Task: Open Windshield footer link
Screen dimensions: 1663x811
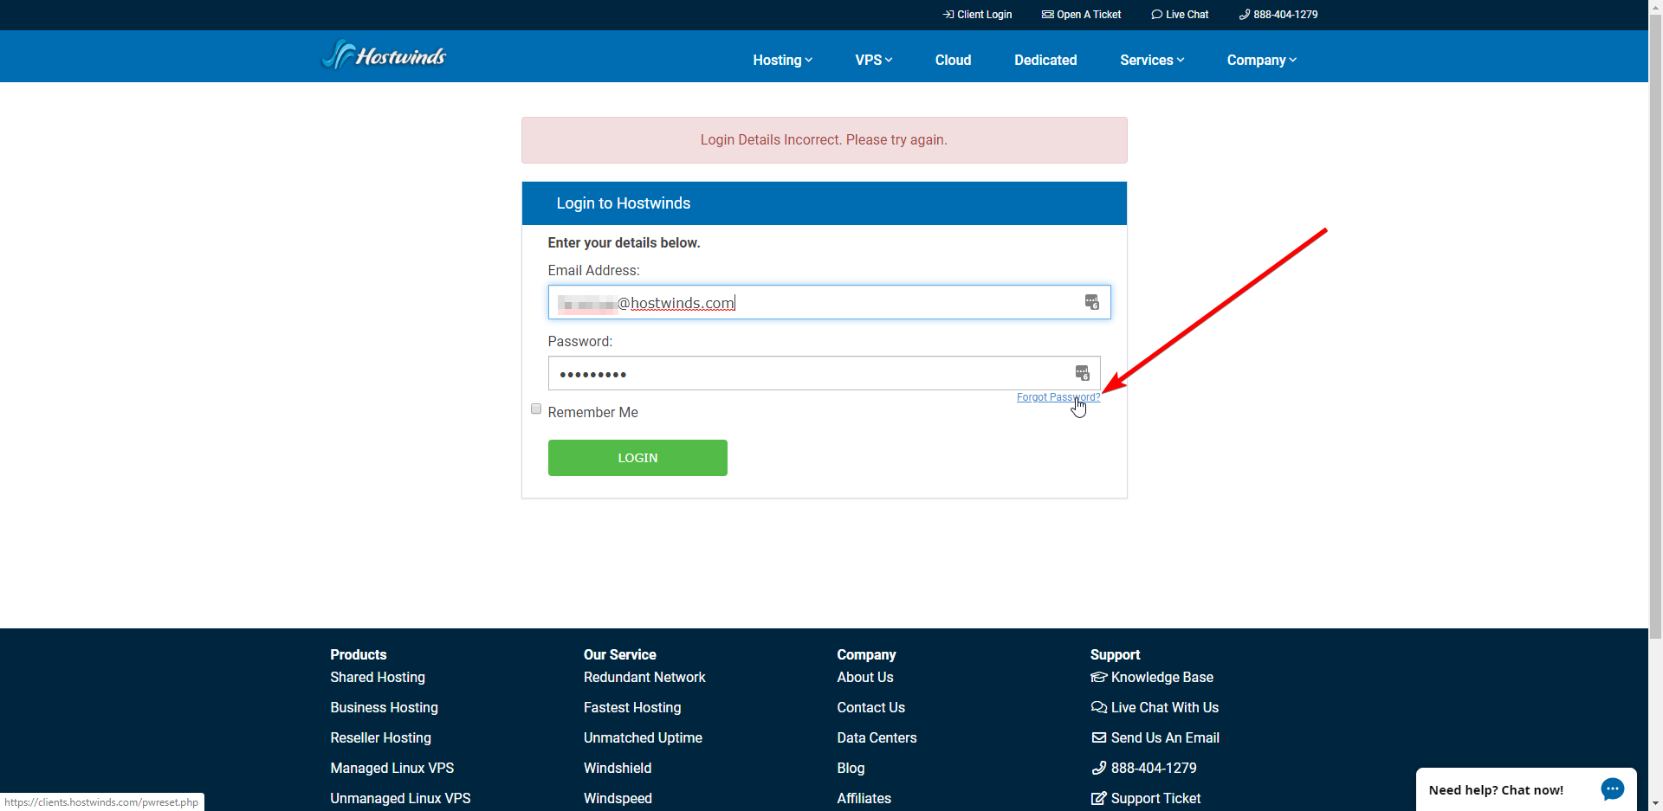Action: coord(618,768)
